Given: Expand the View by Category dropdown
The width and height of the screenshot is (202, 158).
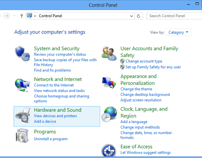Looking at the screenshot, I should point(178,32).
